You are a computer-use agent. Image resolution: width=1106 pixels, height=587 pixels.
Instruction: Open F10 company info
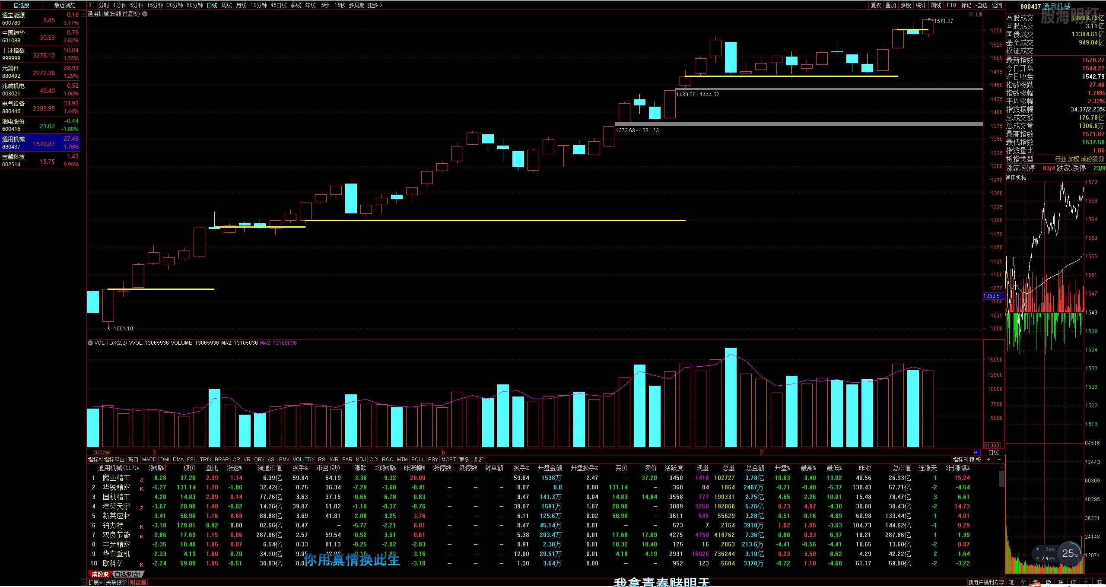(x=951, y=5)
